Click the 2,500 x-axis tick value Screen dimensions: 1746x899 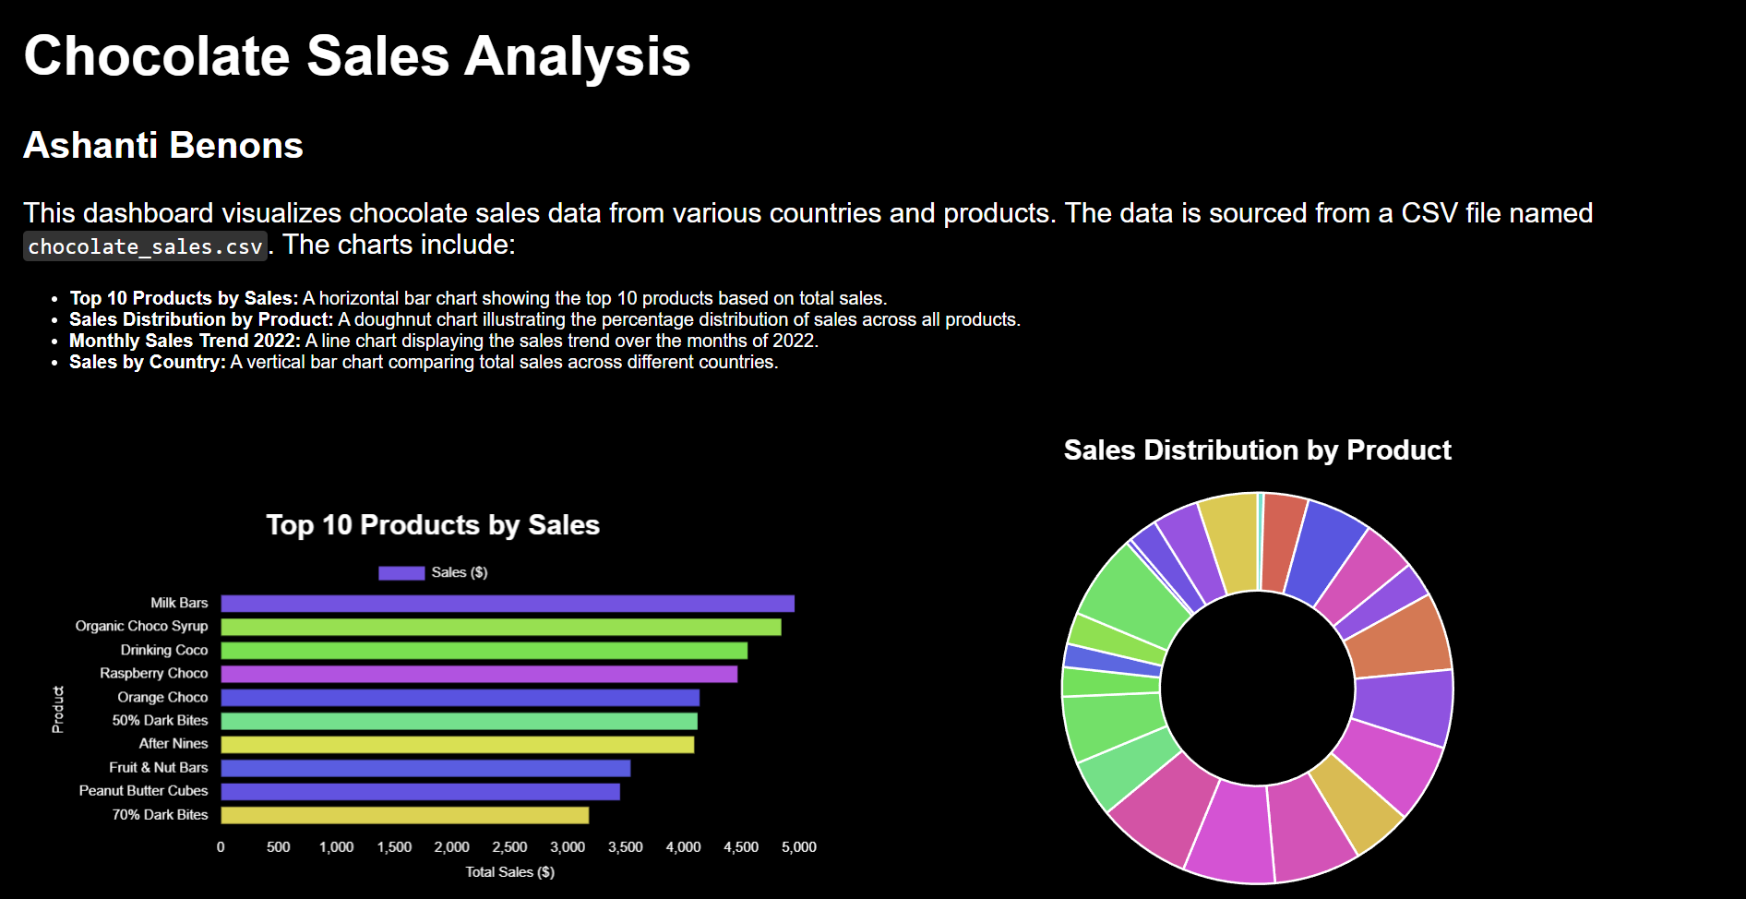509,846
